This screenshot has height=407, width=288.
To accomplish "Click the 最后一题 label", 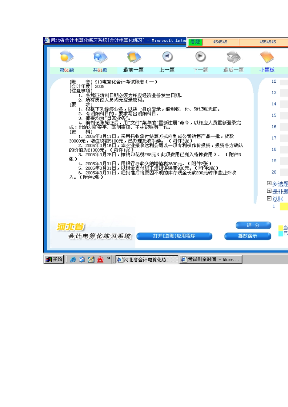I will [233, 70].
